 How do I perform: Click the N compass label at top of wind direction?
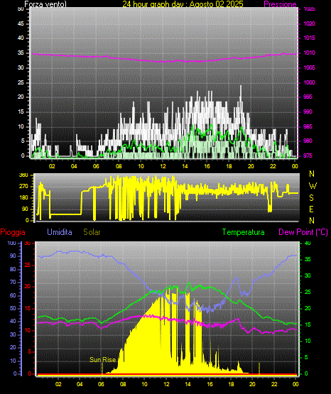312,174
